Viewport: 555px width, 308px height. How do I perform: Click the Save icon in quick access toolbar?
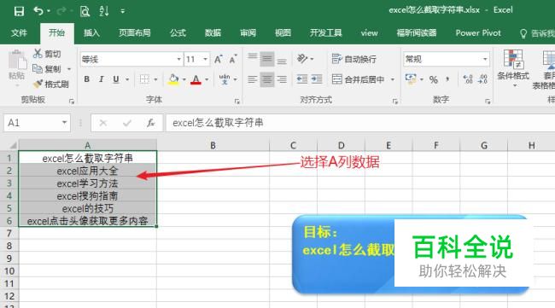[19, 11]
